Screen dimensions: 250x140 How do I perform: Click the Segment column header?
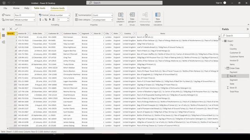85,33
